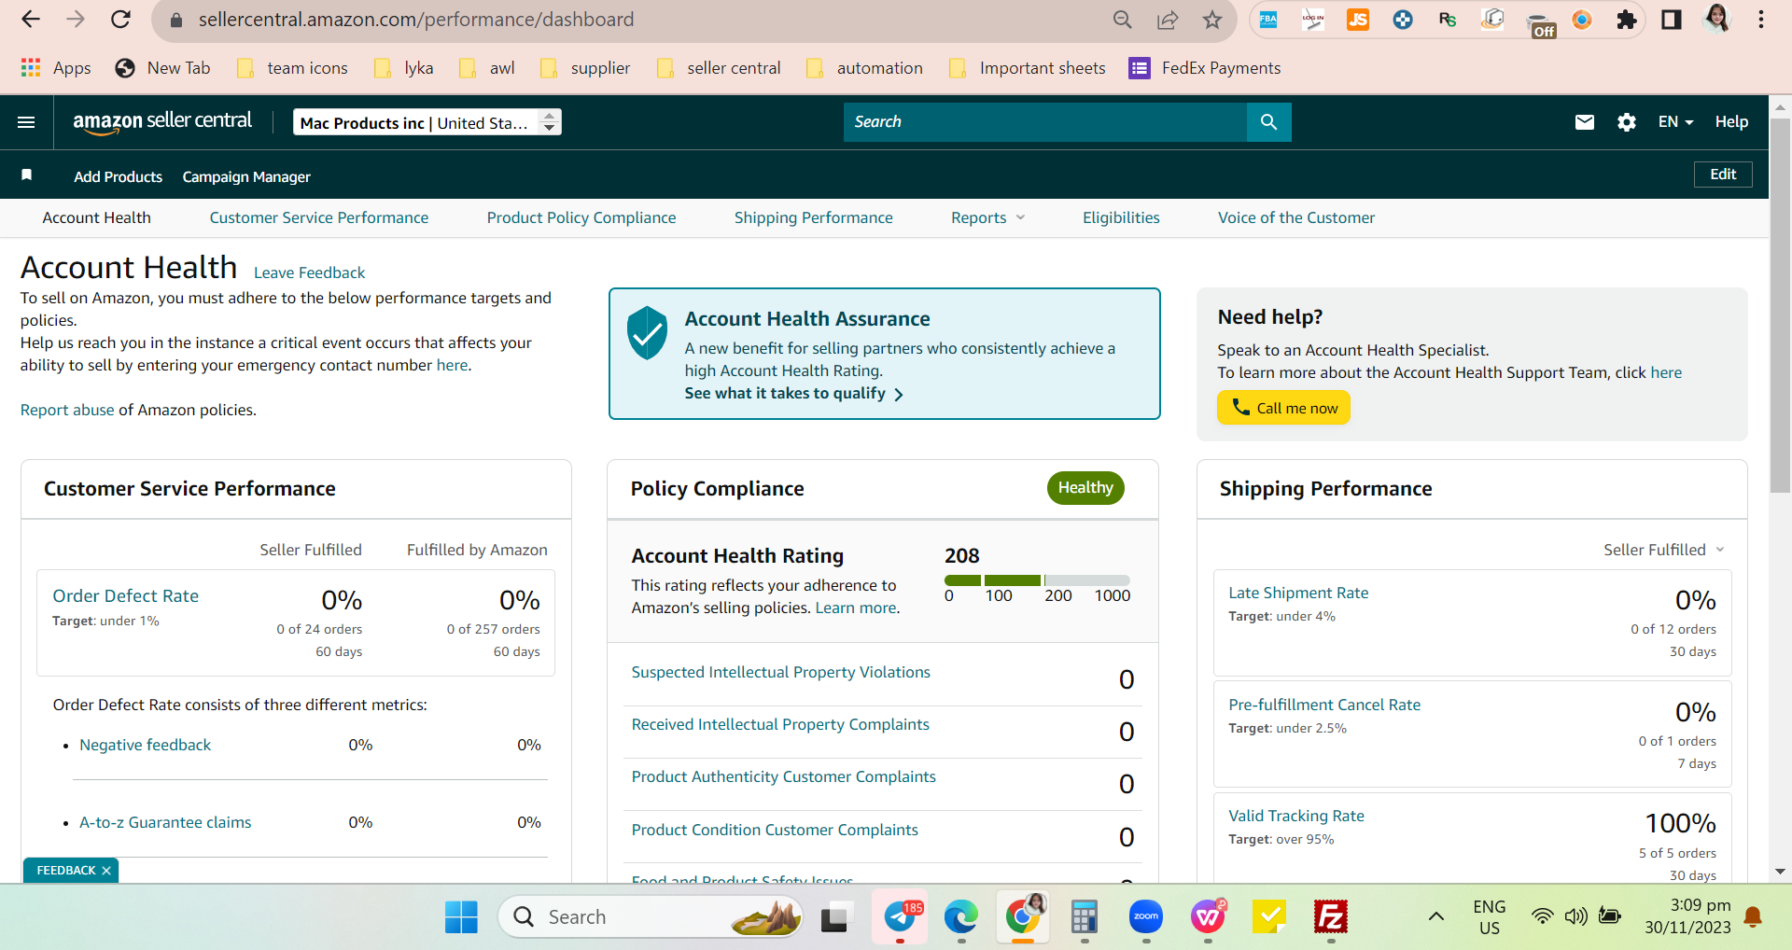1792x950 pixels.
Task: Click the page vertical scrollbar
Action: pyautogui.click(x=1780, y=306)
